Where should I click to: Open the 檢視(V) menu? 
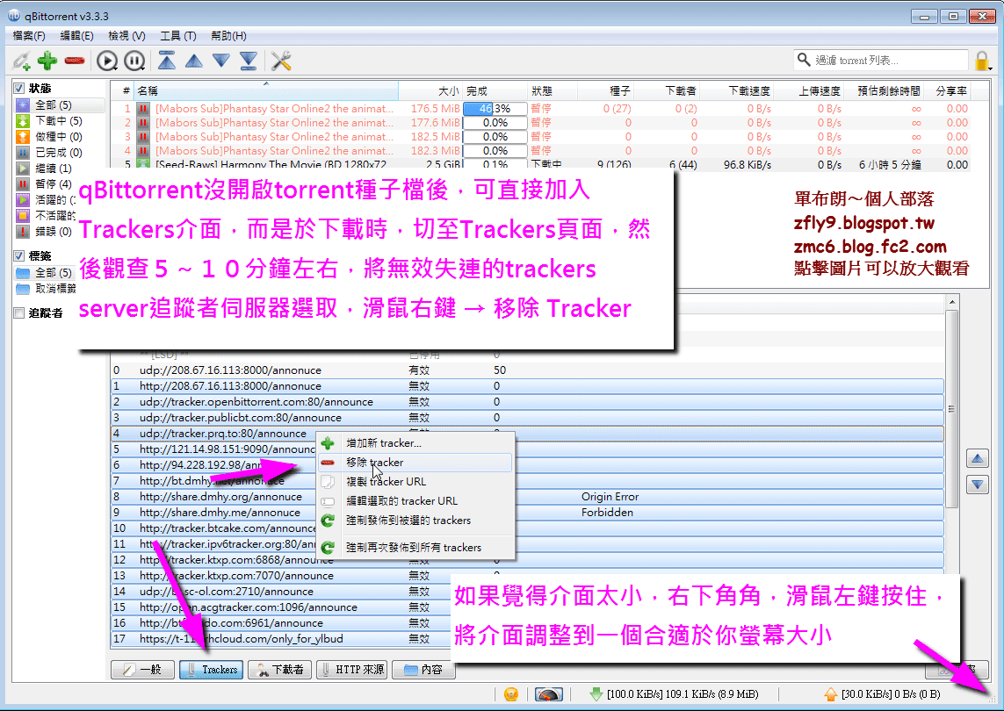pyautogui.click(x=126, y=36)
